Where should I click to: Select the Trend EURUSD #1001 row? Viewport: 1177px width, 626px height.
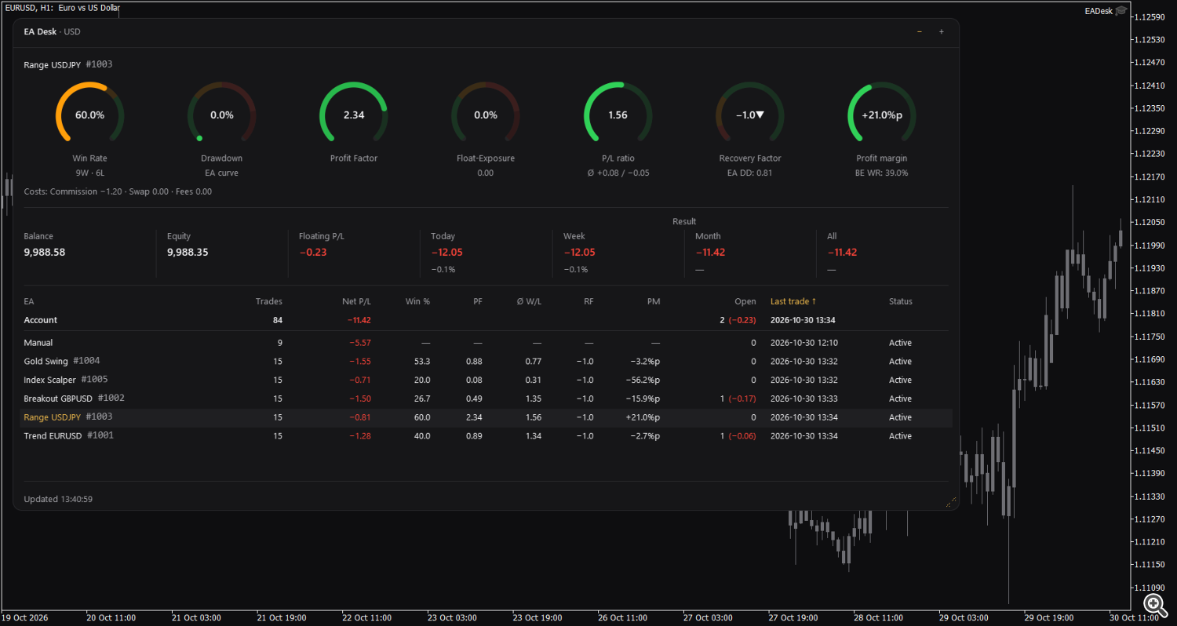(486, 436)
